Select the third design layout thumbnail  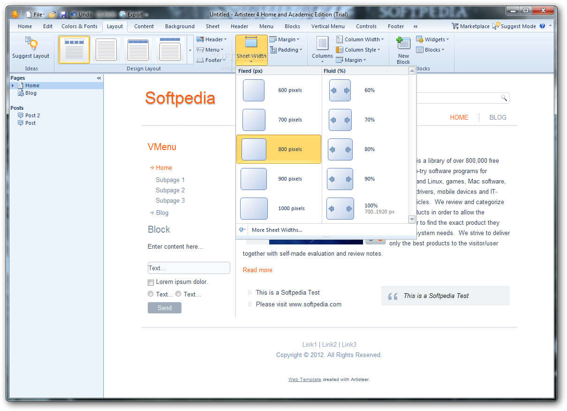138,49
